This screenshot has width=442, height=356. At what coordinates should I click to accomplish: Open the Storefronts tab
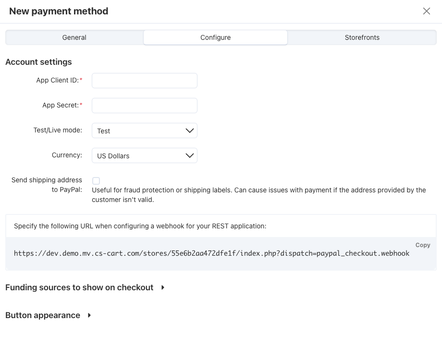pyautogui.click(x=362, y=37)
